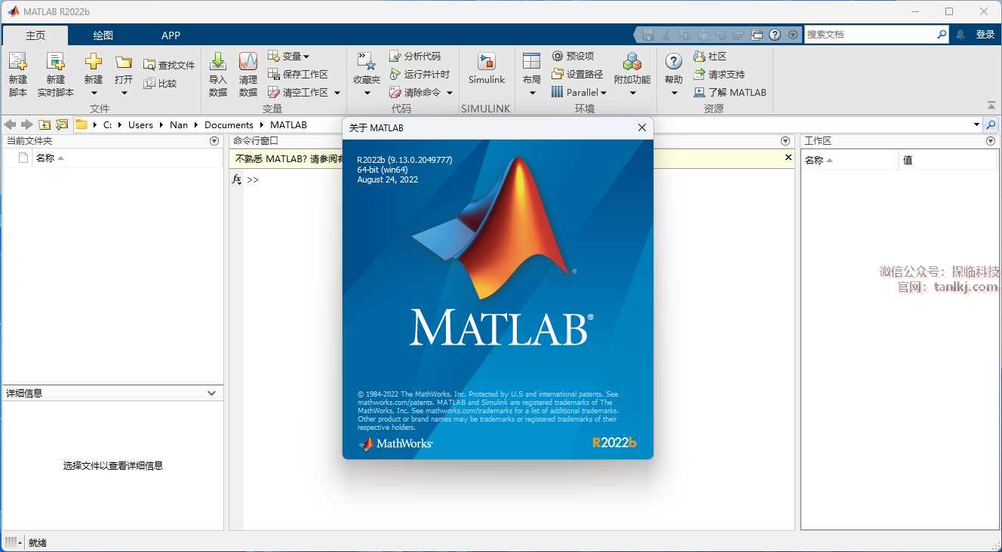Image resolution: width=1002 pixels, height=552 pixels.
Task: Click the notification bell icon
Action: (x=961, y=35)
